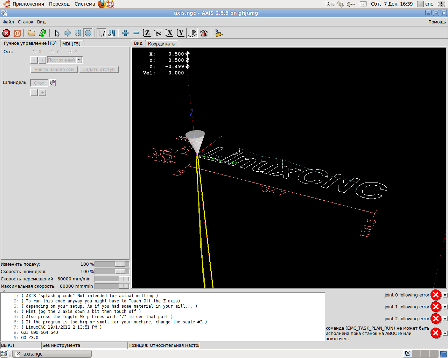This screenshot has width=448, height=358.
Task: Select X axis radio button
Action: [35, 51]
